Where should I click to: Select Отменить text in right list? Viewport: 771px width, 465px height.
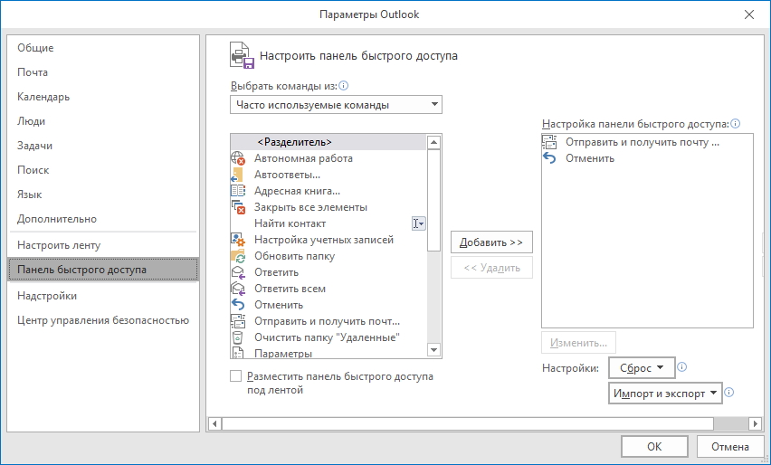[590, 158]
